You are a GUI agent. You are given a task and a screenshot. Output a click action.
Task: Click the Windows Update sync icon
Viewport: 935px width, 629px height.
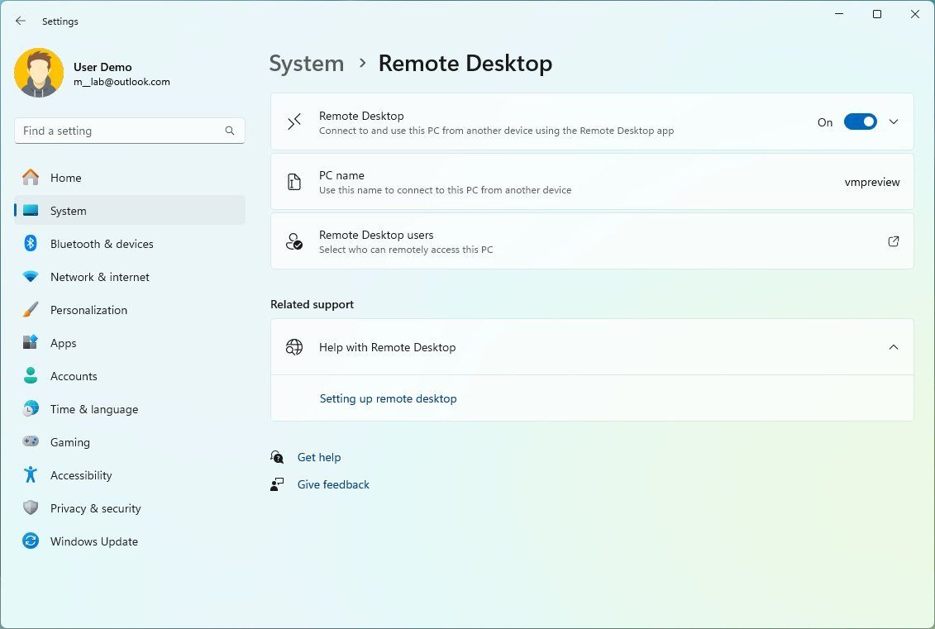pos(31,541)
